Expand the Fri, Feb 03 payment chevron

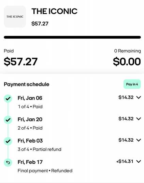(x=139, y=140)
